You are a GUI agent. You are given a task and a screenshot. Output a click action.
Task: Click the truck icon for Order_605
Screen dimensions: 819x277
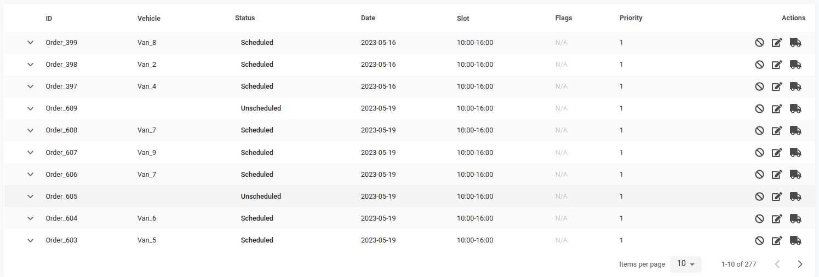[795, 196]
